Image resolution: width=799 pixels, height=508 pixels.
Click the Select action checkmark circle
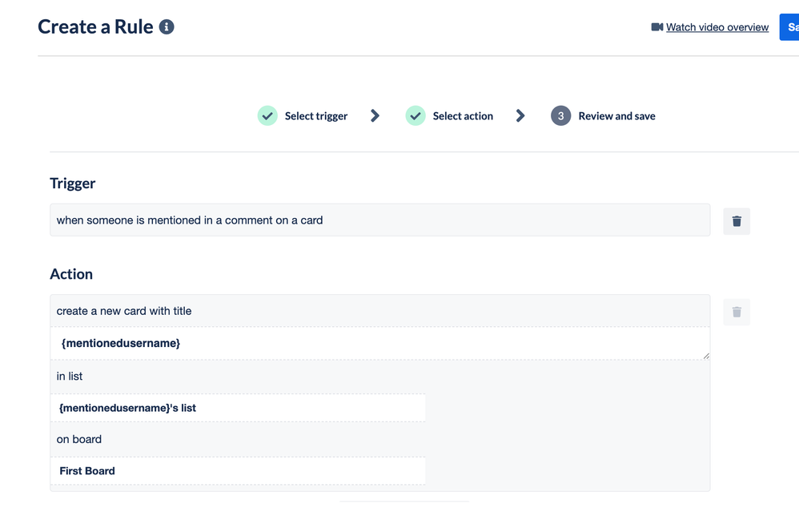click(416, 115)
